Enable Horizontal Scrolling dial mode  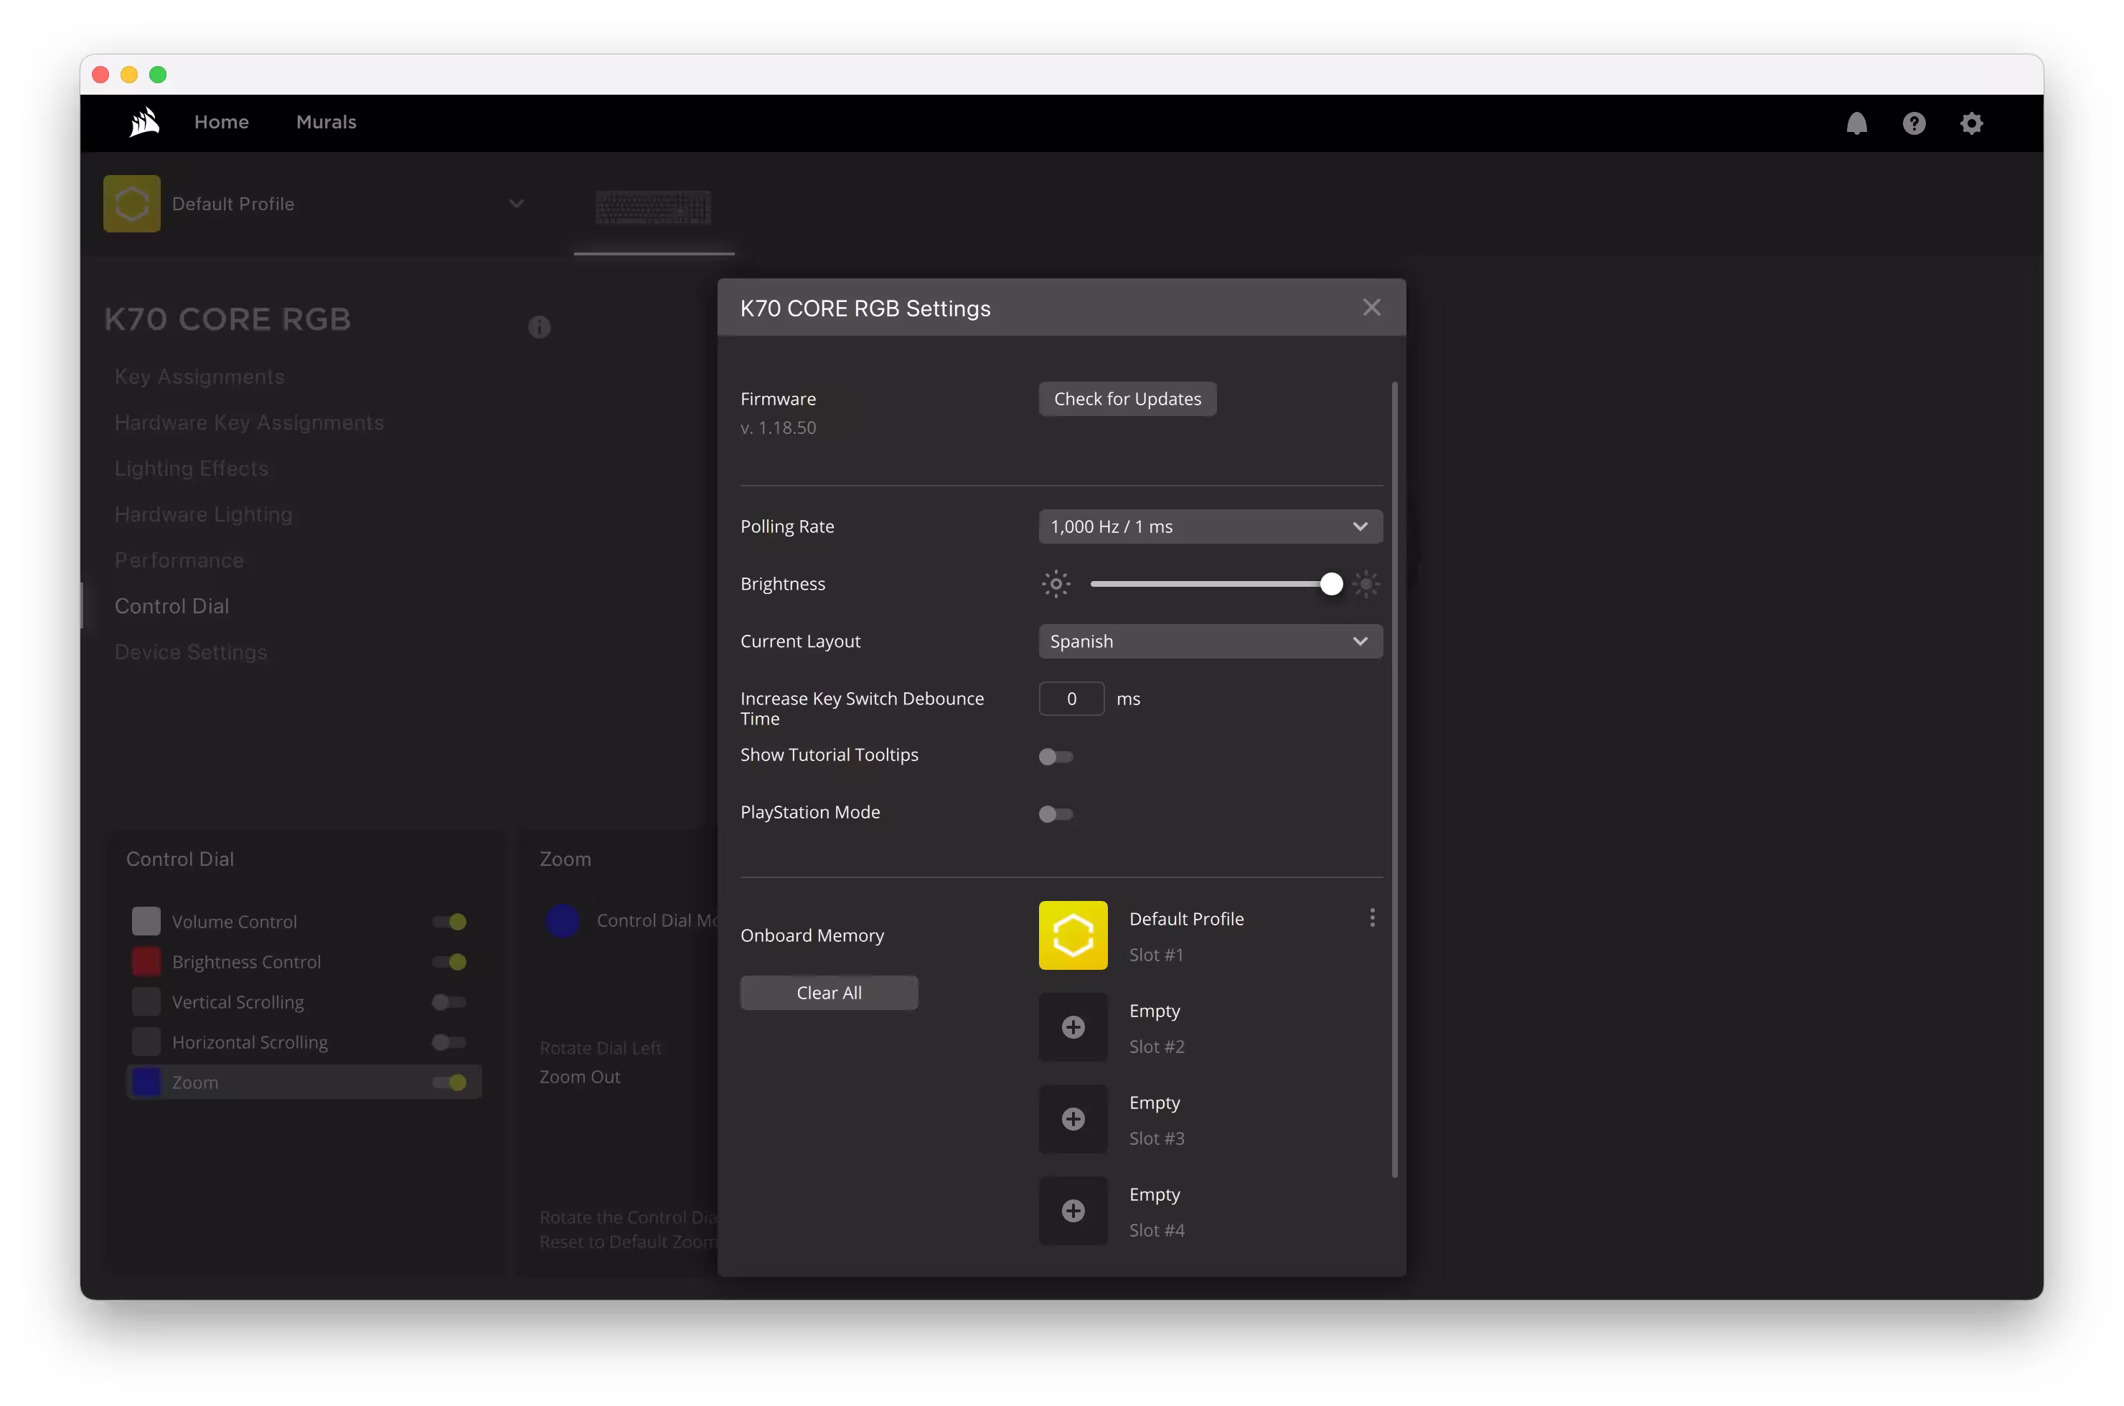pos(449,1042)
